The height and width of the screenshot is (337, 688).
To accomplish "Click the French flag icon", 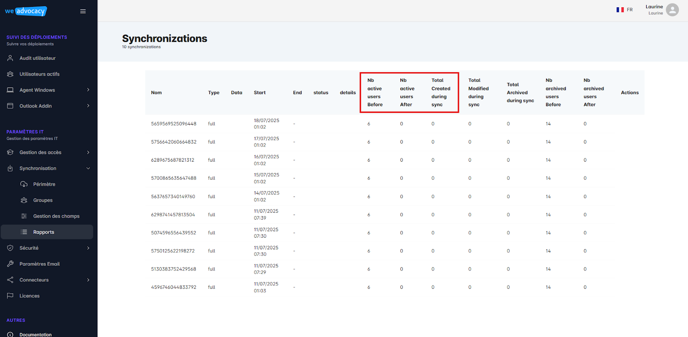I will [x=620, y=9].
